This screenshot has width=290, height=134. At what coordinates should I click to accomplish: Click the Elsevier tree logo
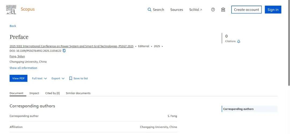[11, 10]
